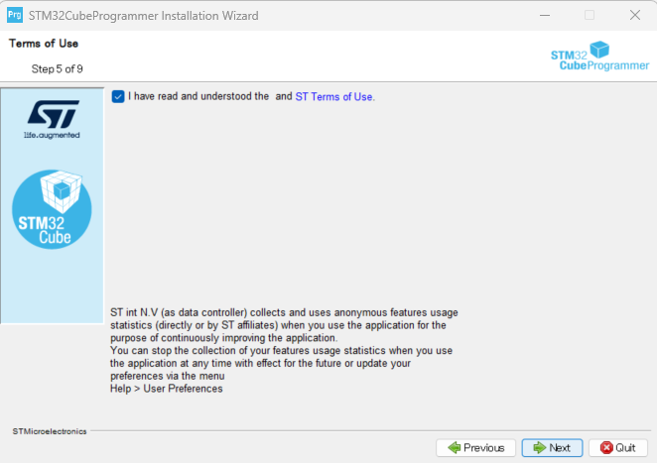This screenshot has width=657, height=463.
Task: Click the "I have read and understood" label
Action: coord(198,97)
